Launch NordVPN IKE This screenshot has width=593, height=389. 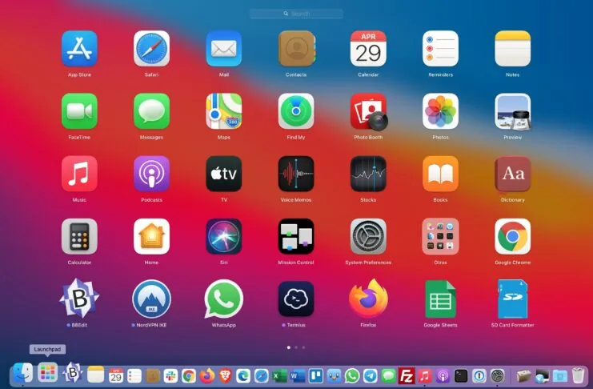coord(152,299)
